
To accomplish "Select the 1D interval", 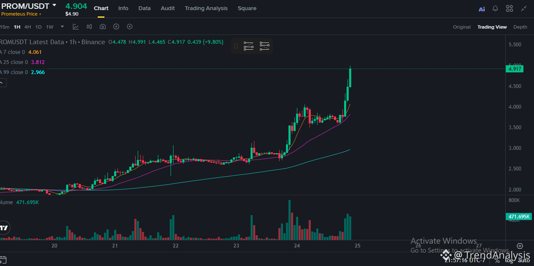I will click(38, 27).
